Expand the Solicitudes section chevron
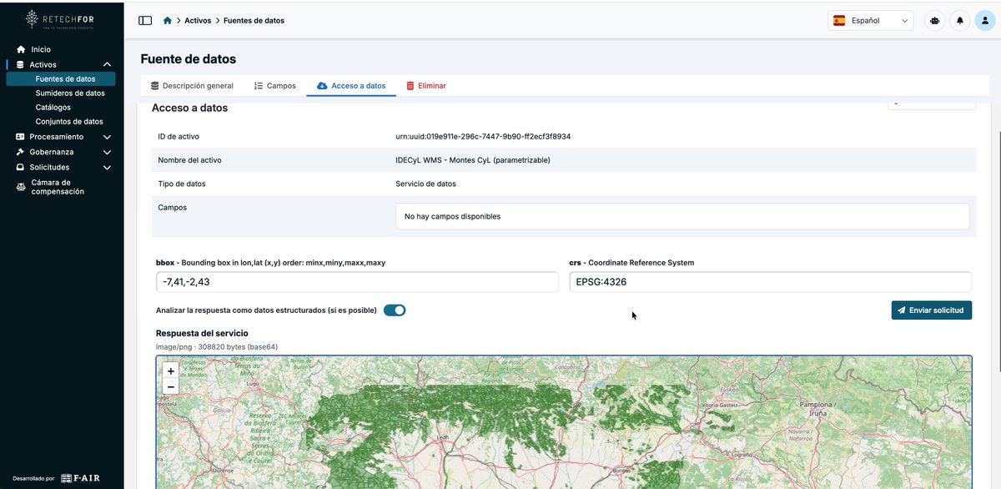This screenshot has height=489, width=1001. pos(107,167)
